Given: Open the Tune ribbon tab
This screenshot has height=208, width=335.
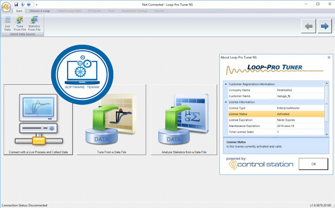Looking at the screenshot, I should [111, 11].
